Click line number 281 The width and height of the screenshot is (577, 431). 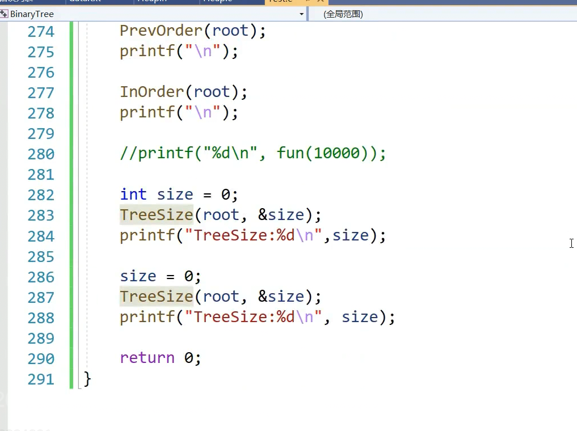(41, 175)
